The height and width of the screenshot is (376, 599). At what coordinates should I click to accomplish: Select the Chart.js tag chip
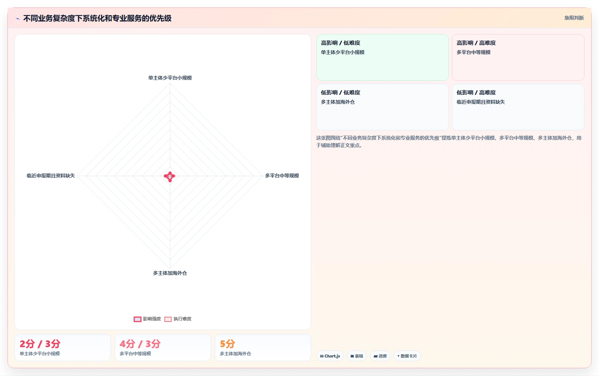[330, 356]
